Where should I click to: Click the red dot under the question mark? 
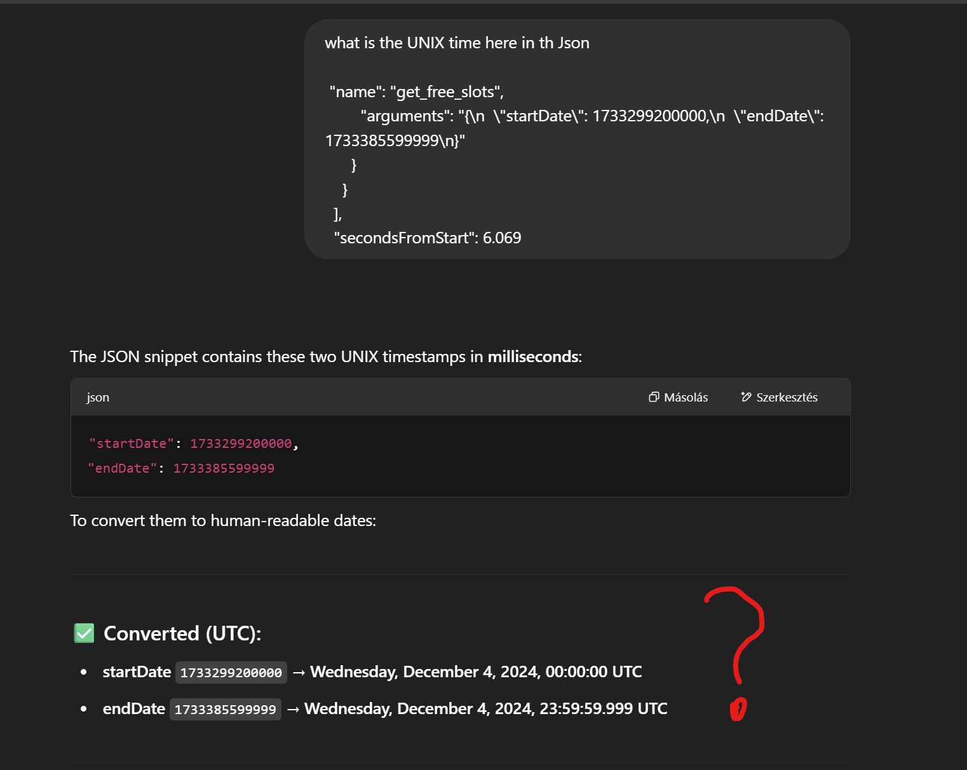pyautogui.click(x=738, y=709)
